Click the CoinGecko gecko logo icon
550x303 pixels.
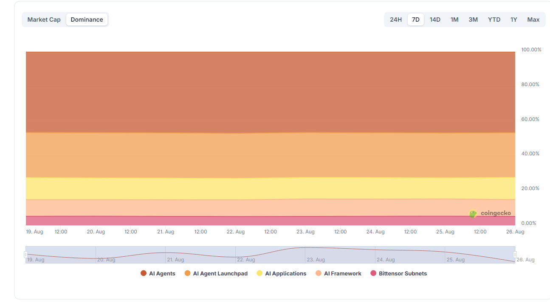[x=472, y=213]
